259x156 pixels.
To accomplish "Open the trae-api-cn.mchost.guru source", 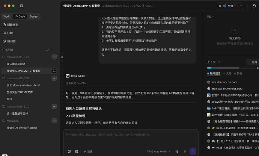I will [x=225, y=89].
